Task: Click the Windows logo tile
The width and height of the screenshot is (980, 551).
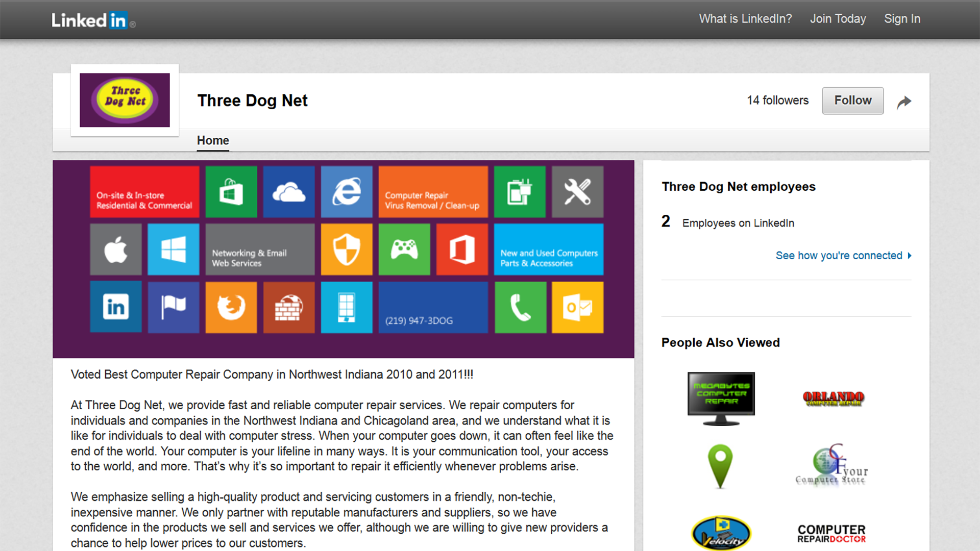Action: pos(174,249)
